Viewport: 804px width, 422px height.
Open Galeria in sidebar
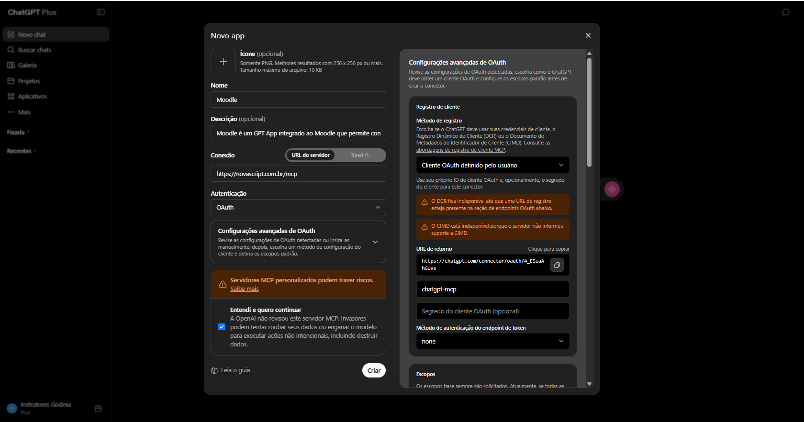click(x=56, y=65)
